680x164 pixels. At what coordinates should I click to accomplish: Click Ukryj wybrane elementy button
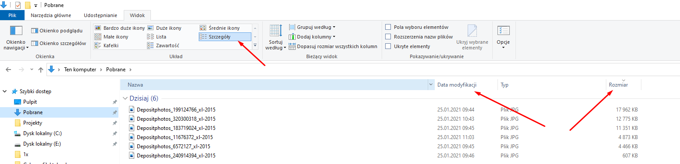click(472, 37)
